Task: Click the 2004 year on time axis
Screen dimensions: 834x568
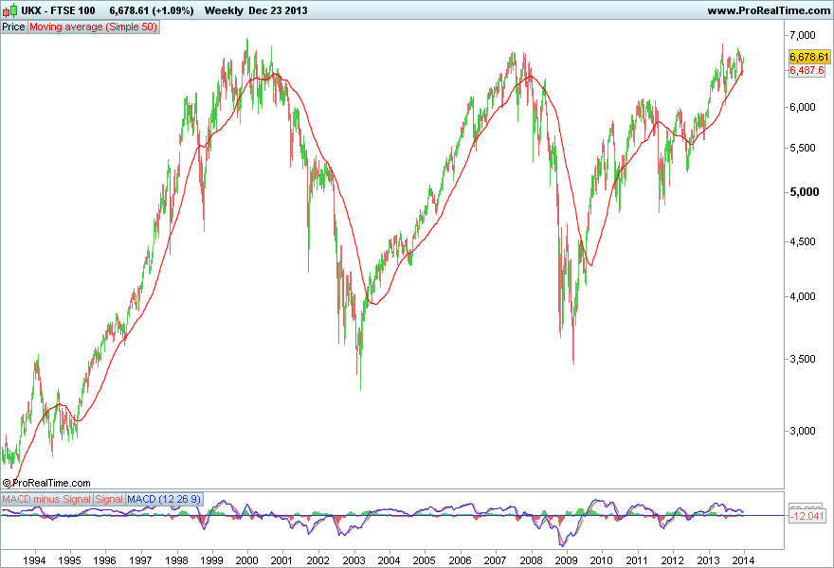Action: (x=390, y=560)
